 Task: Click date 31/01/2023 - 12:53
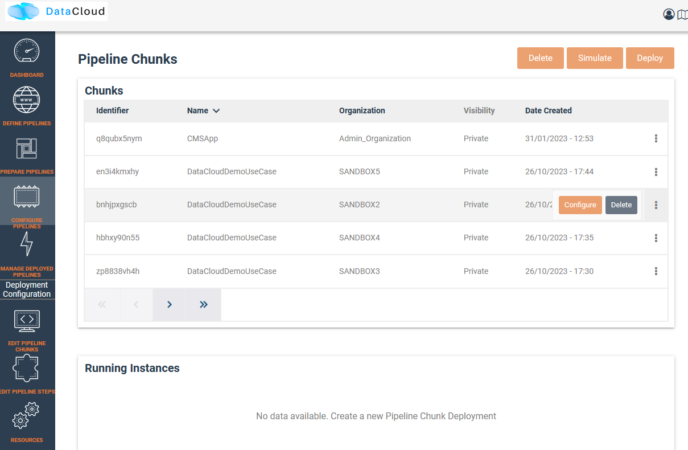pyautogui.click(x=559, y=138)
